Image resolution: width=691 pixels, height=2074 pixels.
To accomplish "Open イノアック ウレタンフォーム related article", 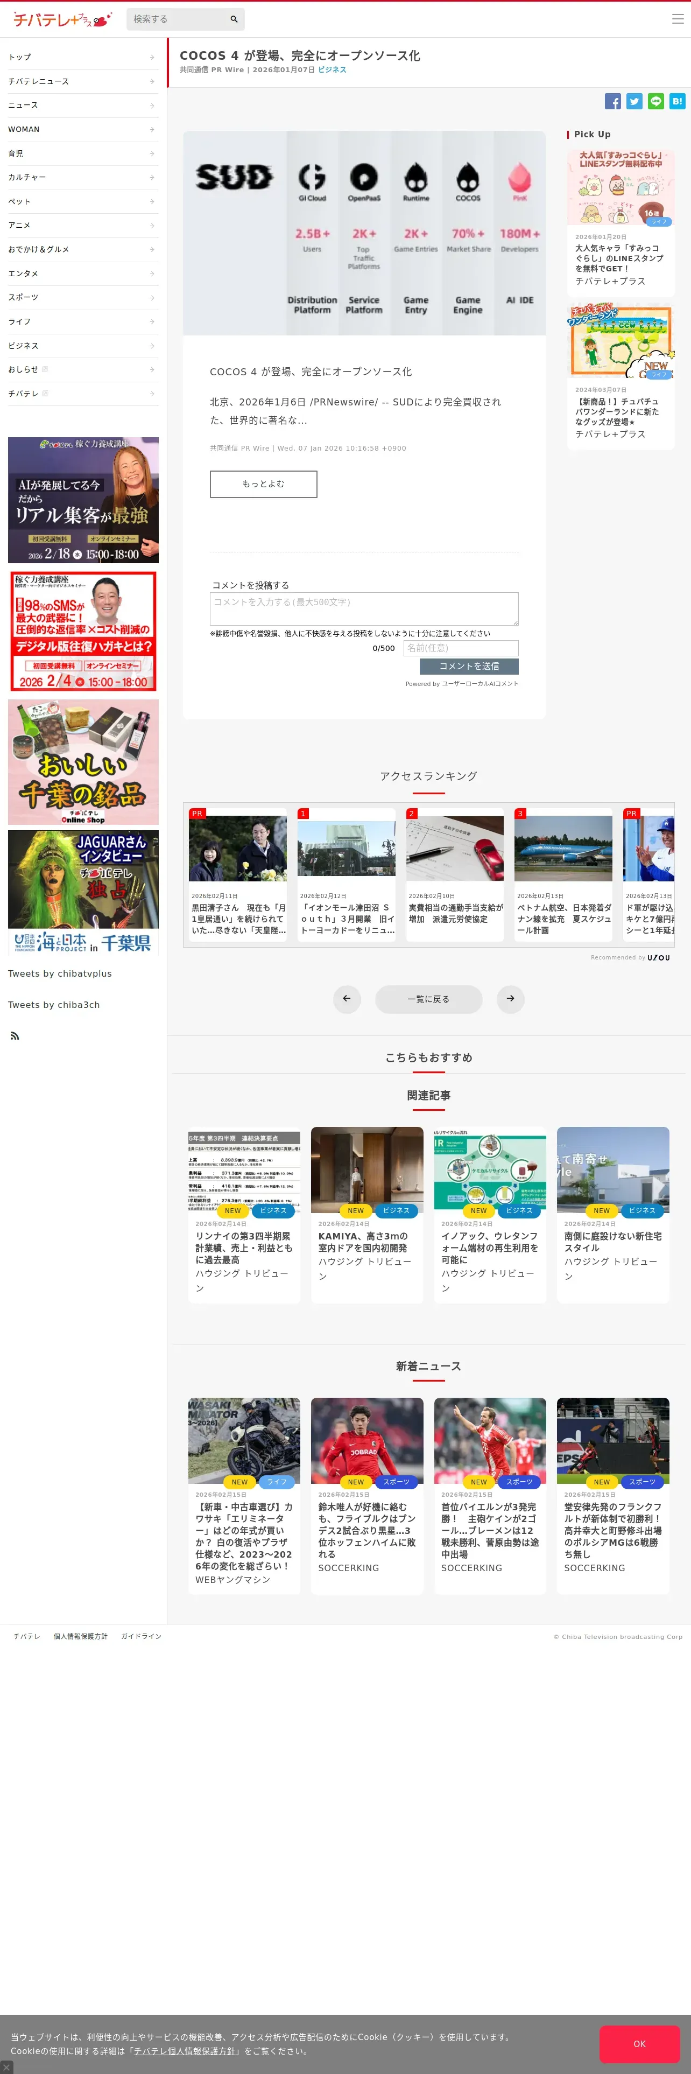I will click(x=490, y=1214).
